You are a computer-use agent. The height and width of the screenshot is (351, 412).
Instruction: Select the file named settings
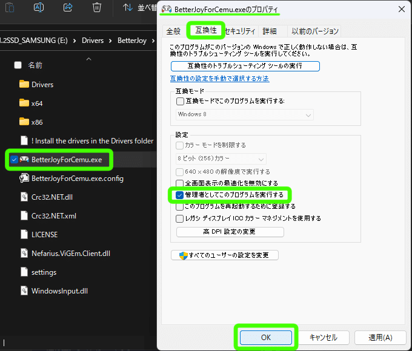44,272
